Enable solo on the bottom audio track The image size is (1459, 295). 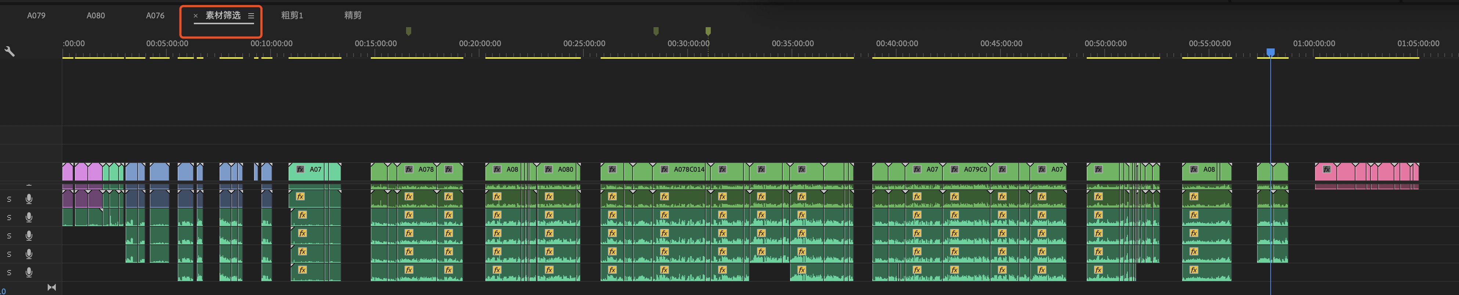coord(9,272)
